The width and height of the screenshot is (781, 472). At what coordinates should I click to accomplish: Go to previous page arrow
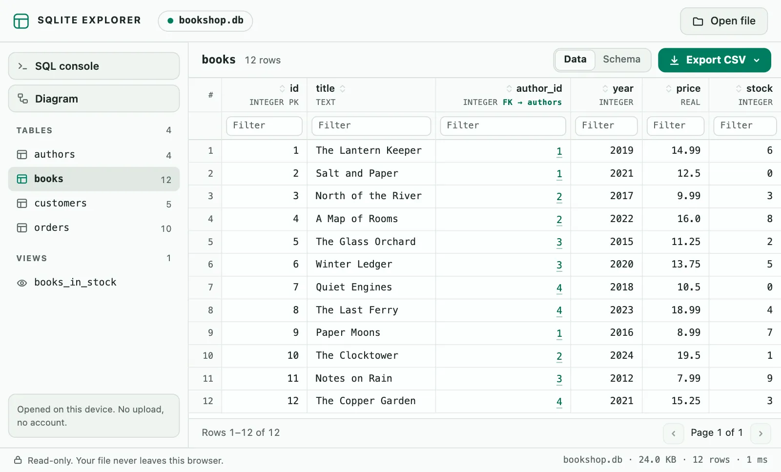coord(674,433)
